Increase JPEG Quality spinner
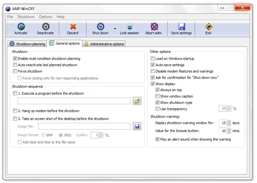 coord(101,134)
